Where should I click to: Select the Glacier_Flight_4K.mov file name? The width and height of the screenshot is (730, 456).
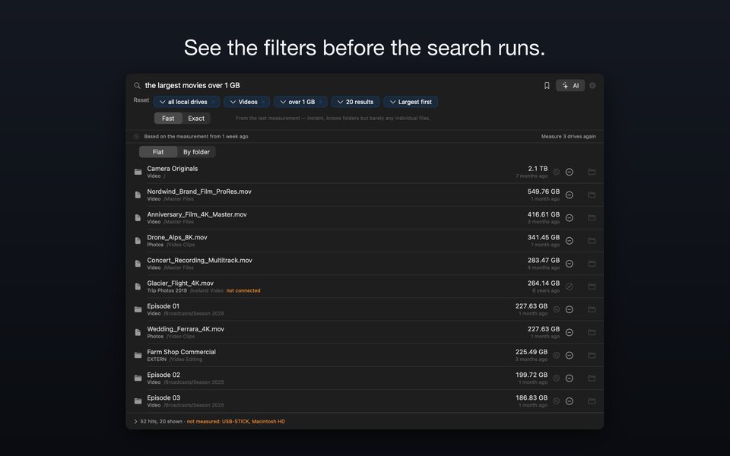point(180,283)
